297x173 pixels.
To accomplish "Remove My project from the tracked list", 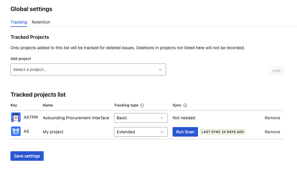I will [x=272, y=132].
